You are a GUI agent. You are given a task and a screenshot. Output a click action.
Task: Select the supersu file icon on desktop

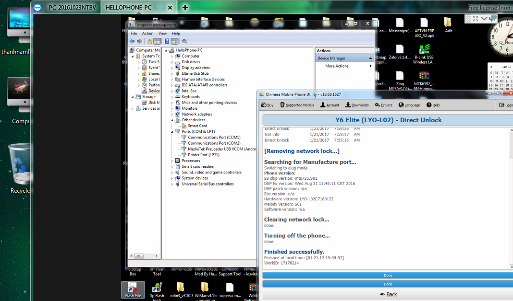[x=230, y=290]
